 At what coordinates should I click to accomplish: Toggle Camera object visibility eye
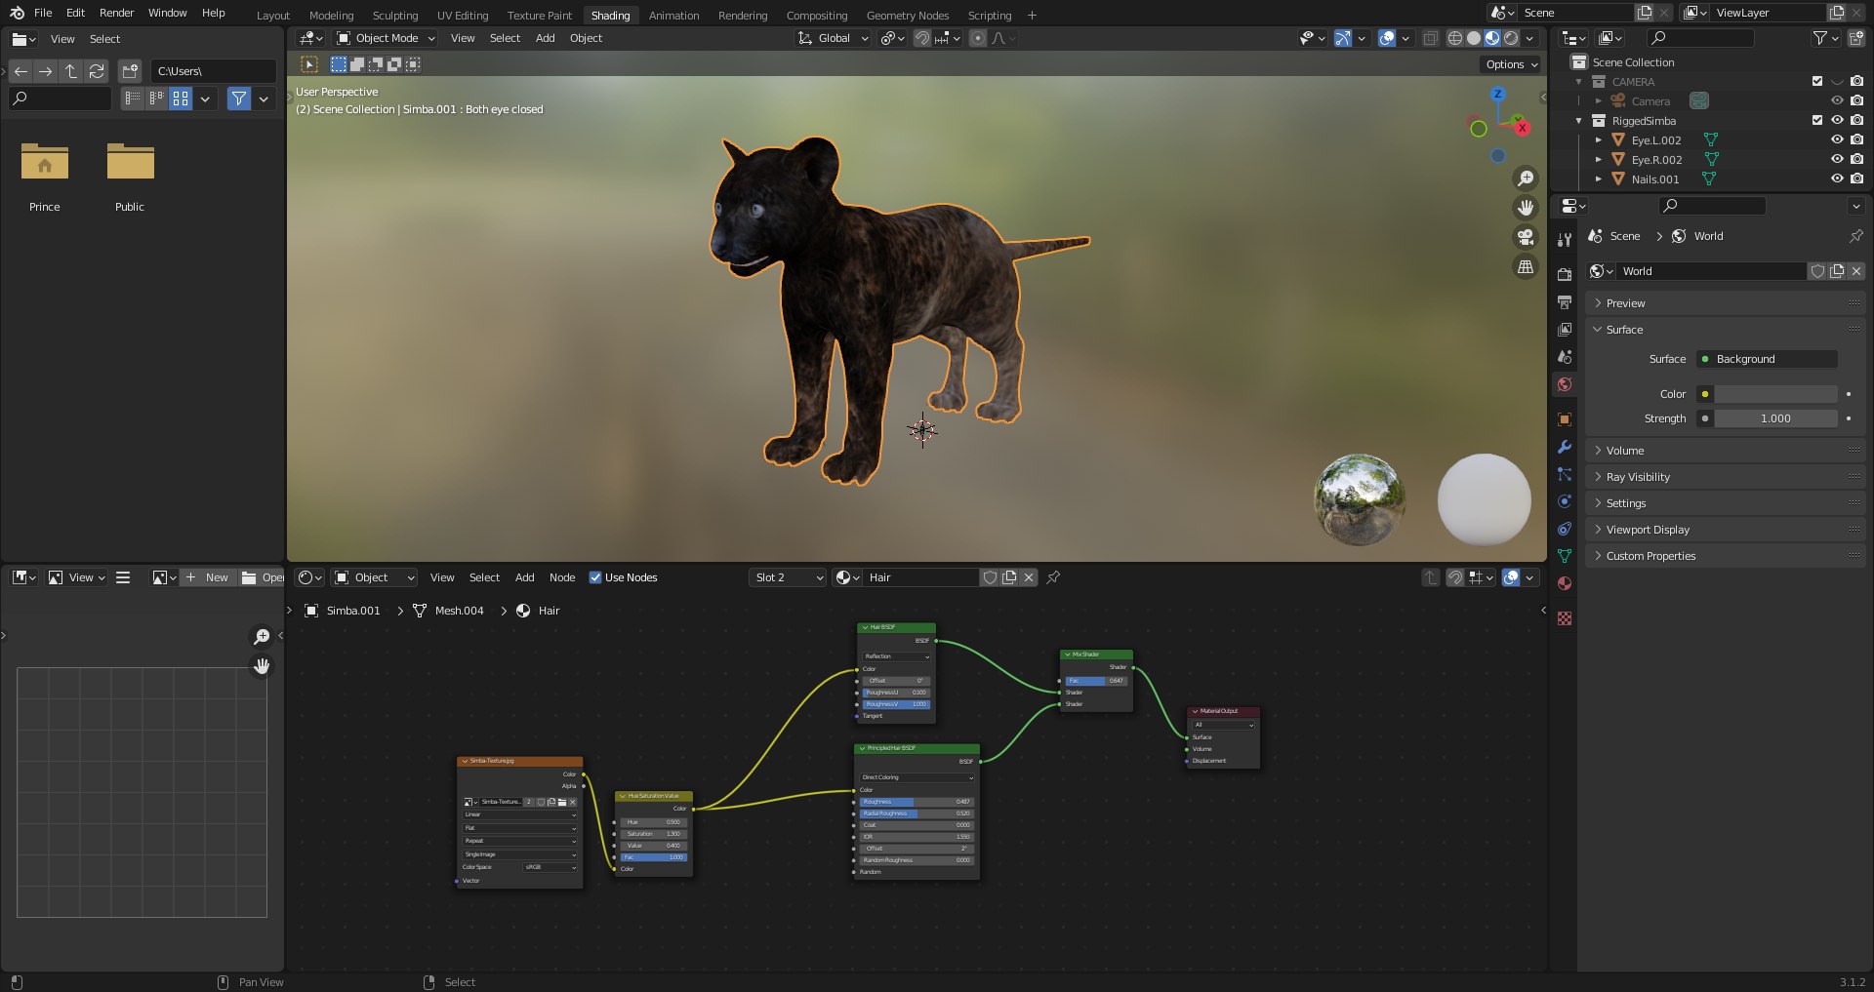1837,100
